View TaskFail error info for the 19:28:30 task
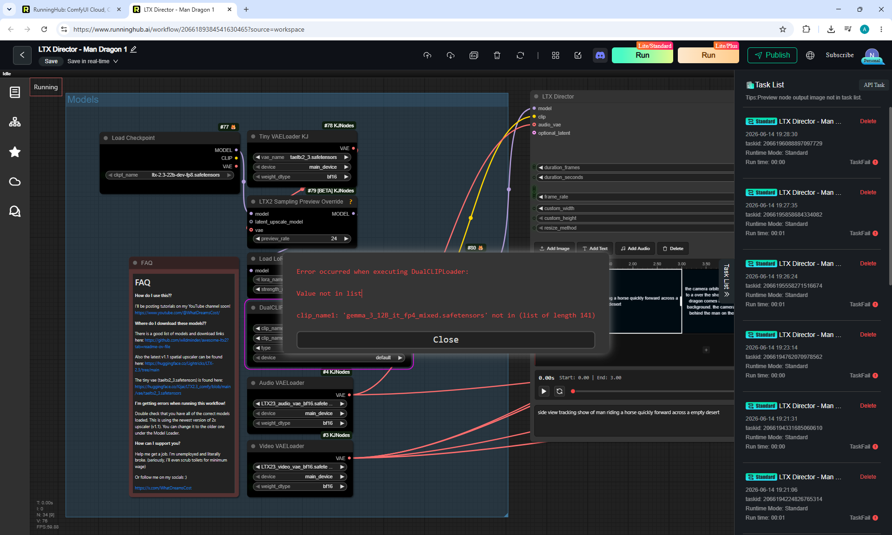The height and width of the screenshot is (535, 892). click(875, 162)
